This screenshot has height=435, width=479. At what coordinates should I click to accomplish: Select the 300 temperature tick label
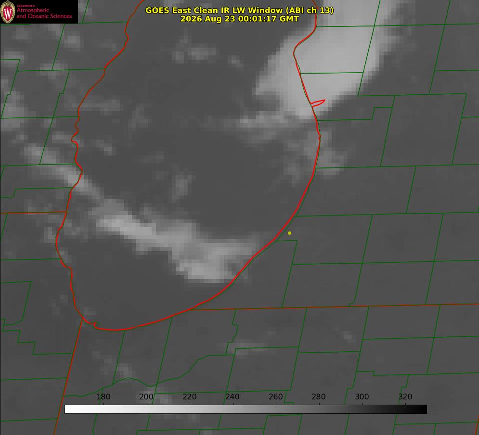coord(362,397)
